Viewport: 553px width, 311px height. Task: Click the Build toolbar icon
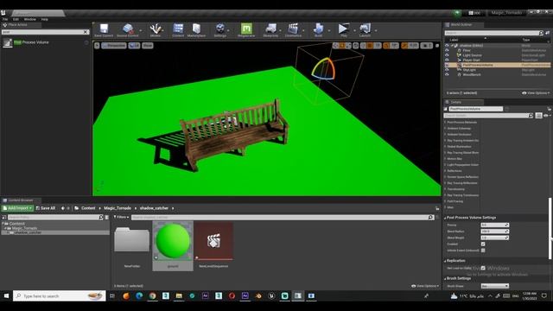[x=318, y=29]
